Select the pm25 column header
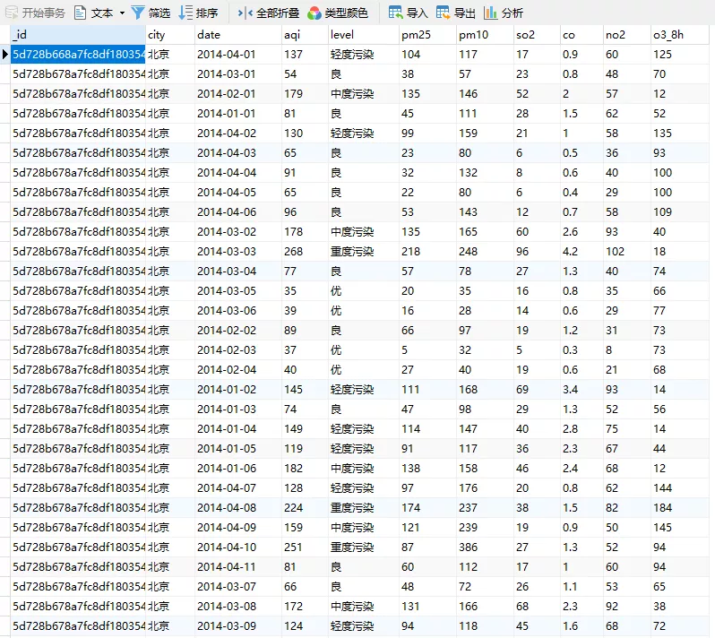The height and width of the screenshot is (638, 715). tap(427, 35)
